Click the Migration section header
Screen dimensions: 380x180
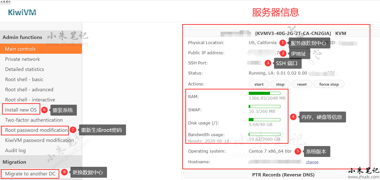point(14,162)
